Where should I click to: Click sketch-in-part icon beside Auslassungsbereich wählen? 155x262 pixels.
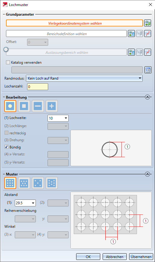(139, 52)
